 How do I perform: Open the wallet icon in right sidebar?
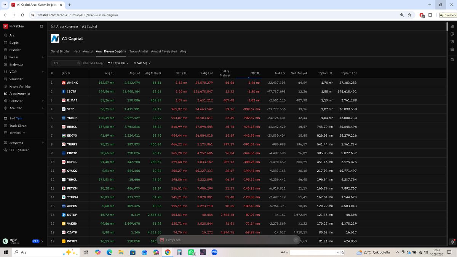pyautogui.click(x=452, y=60)
